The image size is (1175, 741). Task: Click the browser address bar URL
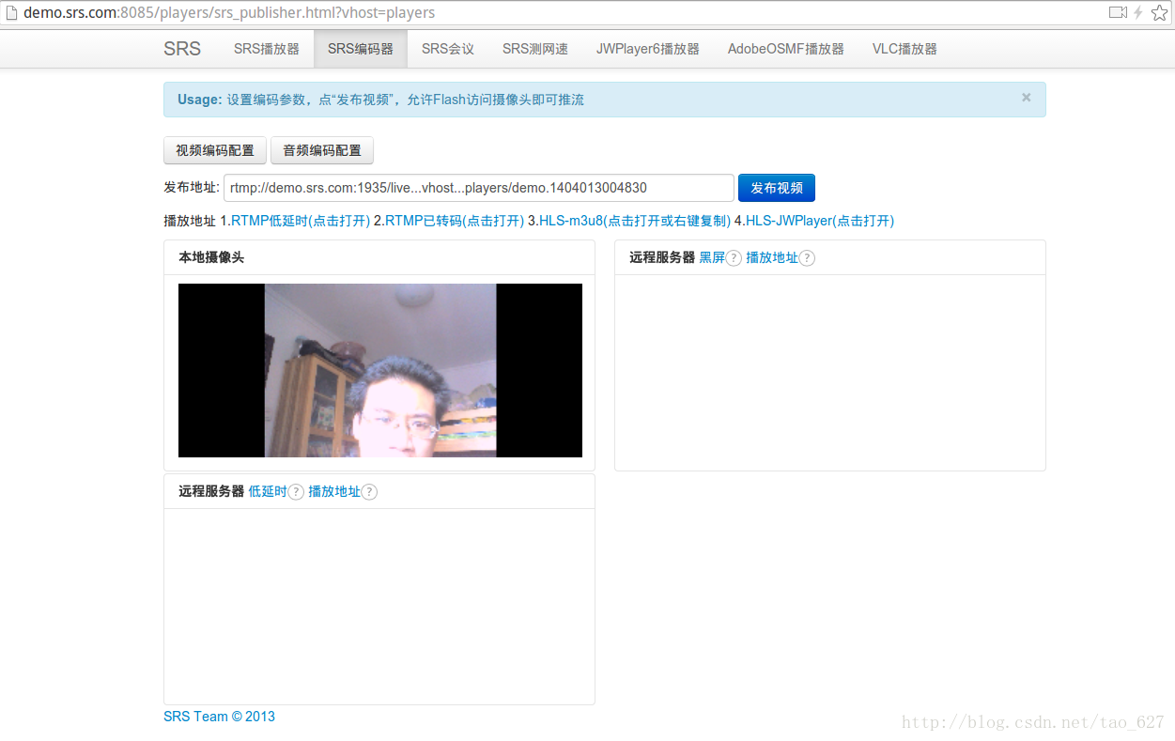[229, 13]
